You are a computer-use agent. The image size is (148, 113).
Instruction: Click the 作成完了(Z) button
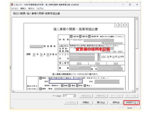(x=131, y=102)
